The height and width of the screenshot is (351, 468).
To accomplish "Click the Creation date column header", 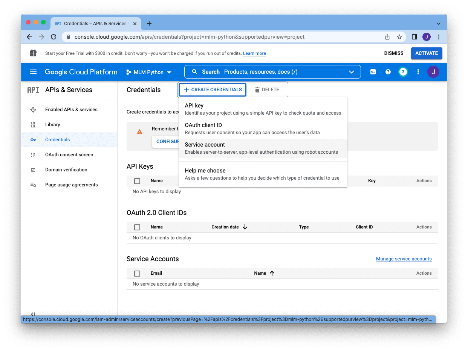I will (x=225, y=227).
